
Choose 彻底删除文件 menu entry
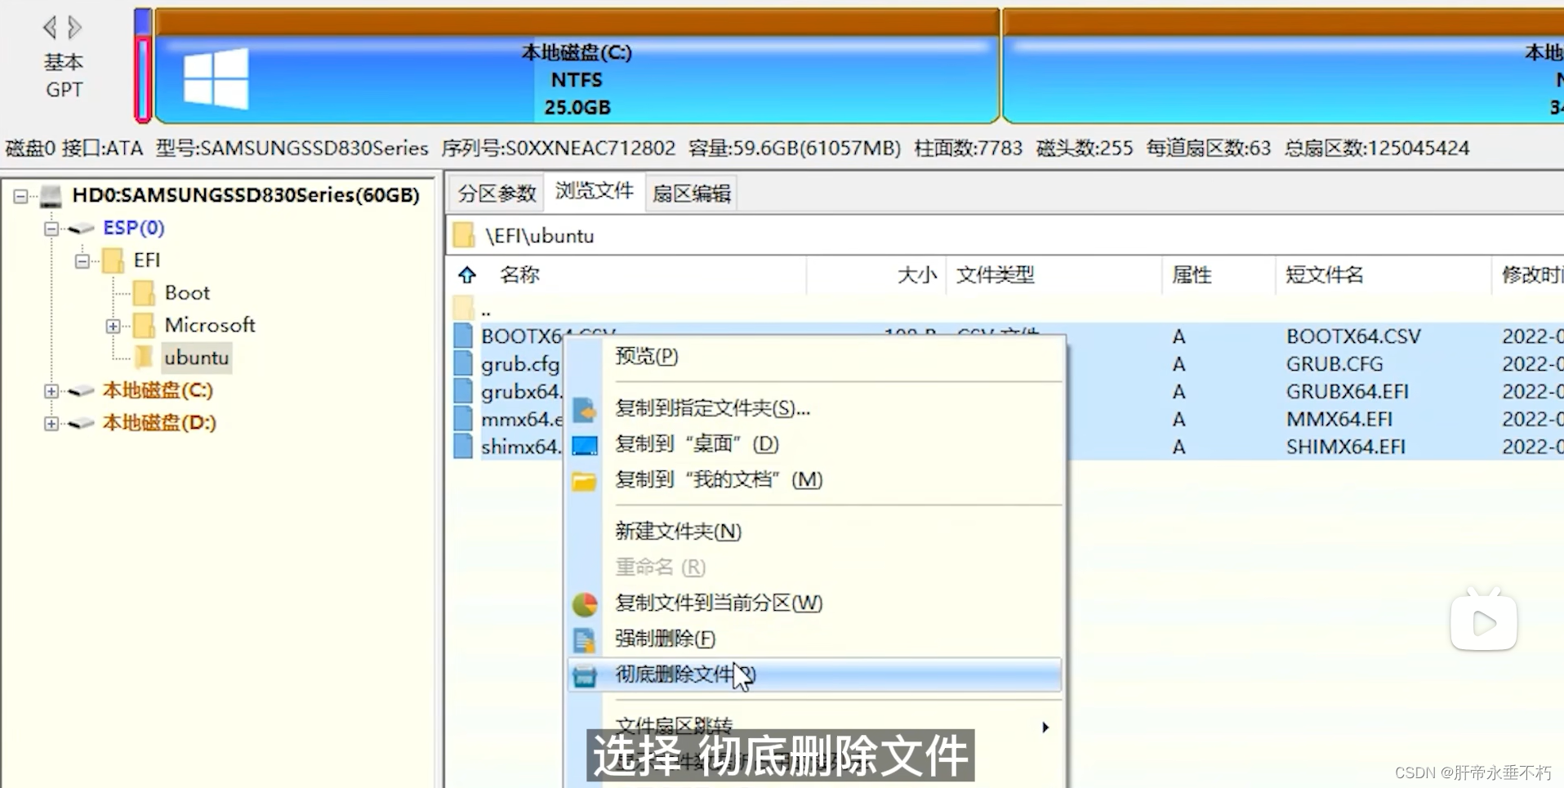coord(815,674)
